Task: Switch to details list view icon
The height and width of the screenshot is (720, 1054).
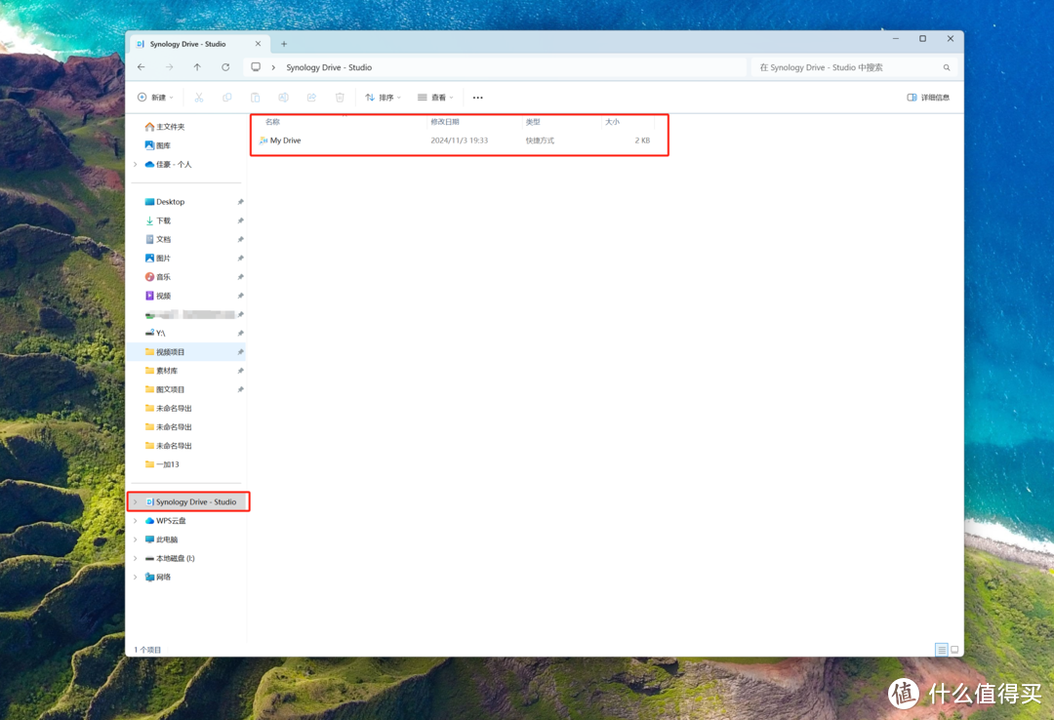Action: tap(941, 650)
